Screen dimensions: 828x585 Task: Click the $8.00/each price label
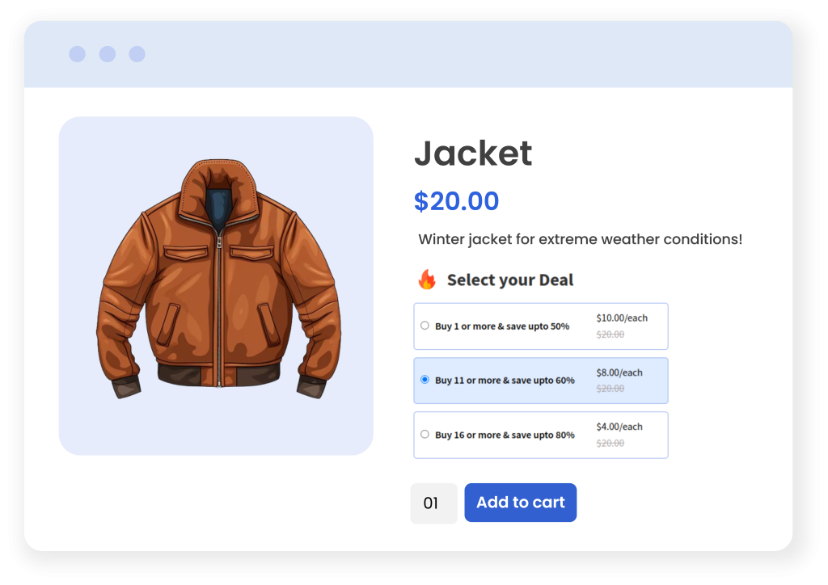pos(619,372)
